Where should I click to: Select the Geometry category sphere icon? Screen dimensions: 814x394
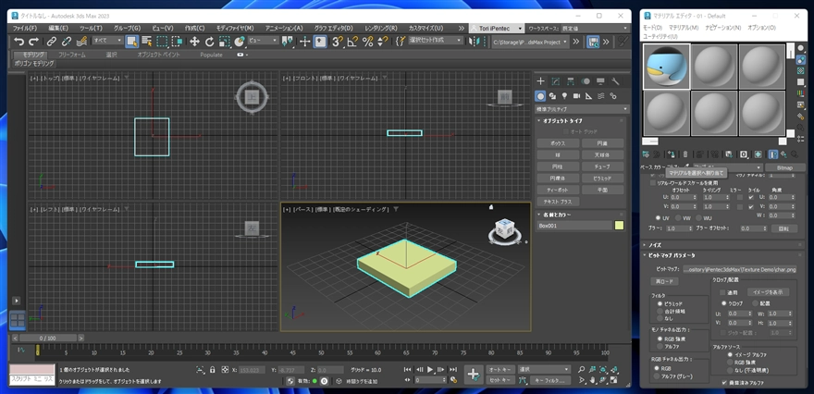pos(540,96)
